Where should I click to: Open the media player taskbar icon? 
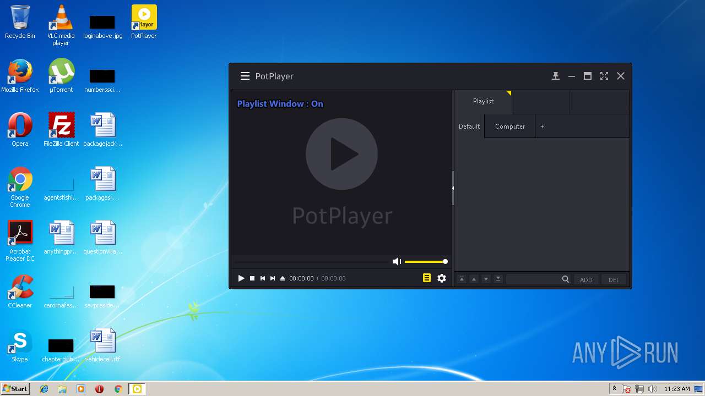coord(81,389)
